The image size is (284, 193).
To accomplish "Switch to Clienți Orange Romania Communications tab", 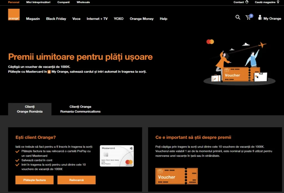I will pyautogui.click(x=80, y=109).
